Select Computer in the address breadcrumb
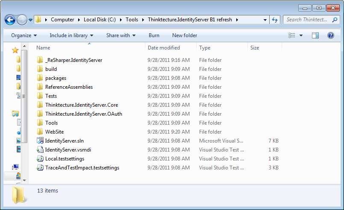This screenshot has height=210, width=344. [x=62, y=20]
